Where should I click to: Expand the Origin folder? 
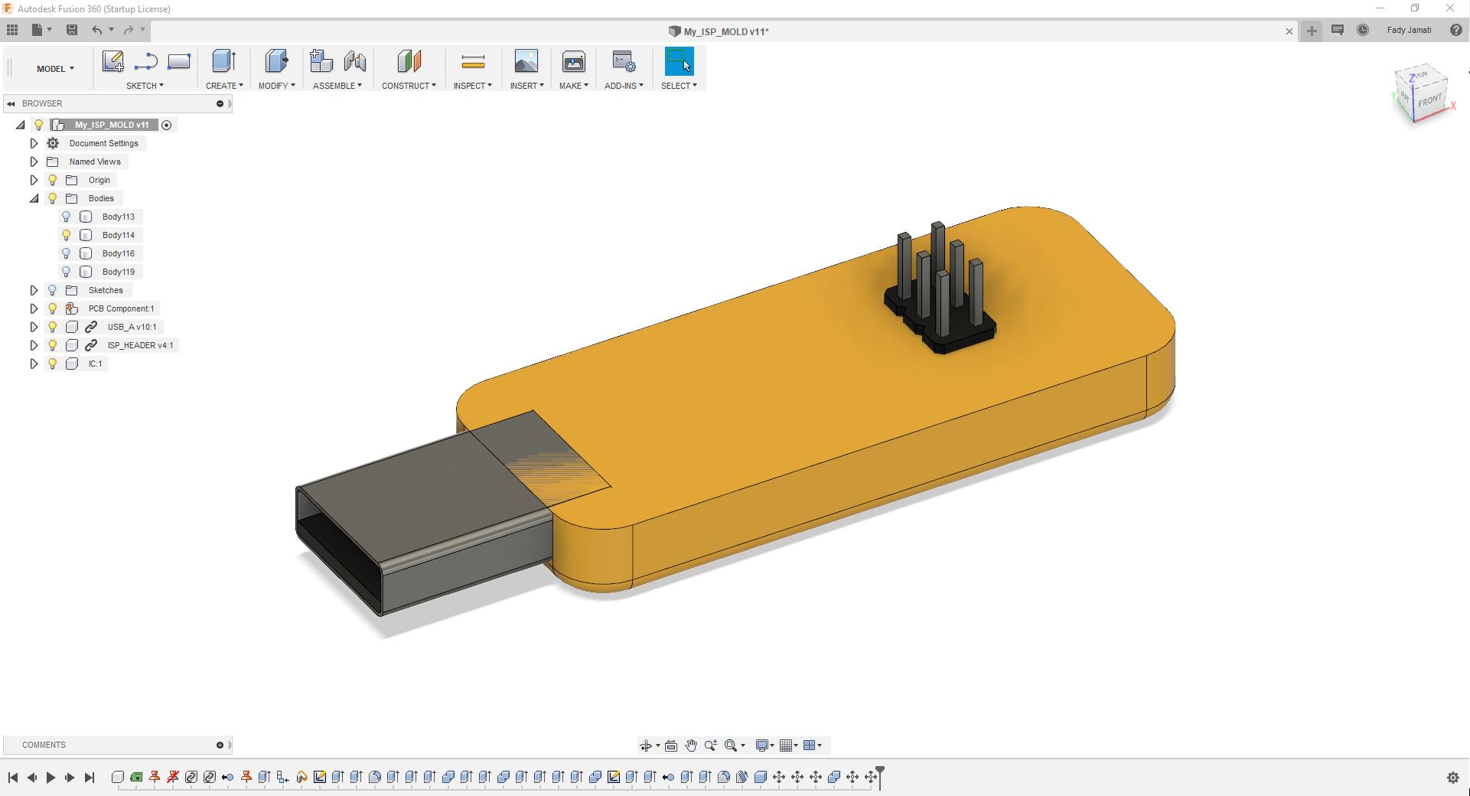click(x=34, y=180)
